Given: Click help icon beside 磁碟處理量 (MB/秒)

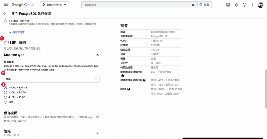Looking at the screenshot, I should pos(144,80).
